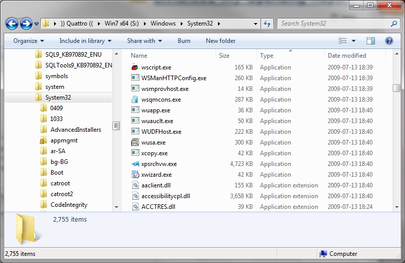Click navigation pane scroll down arrow

[116, 207]
